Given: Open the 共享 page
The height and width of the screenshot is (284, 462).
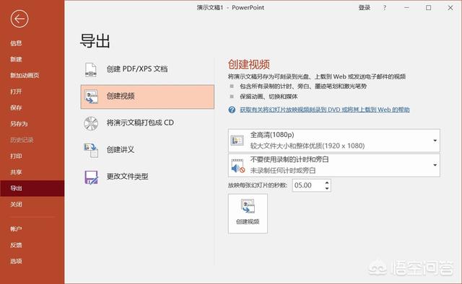Looking at the screenshot, I should click(16, 172).
